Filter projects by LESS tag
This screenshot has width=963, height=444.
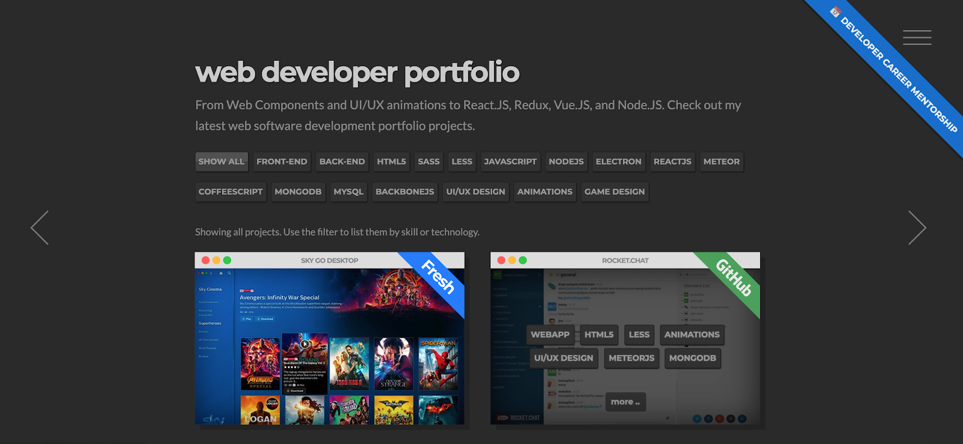462,162
